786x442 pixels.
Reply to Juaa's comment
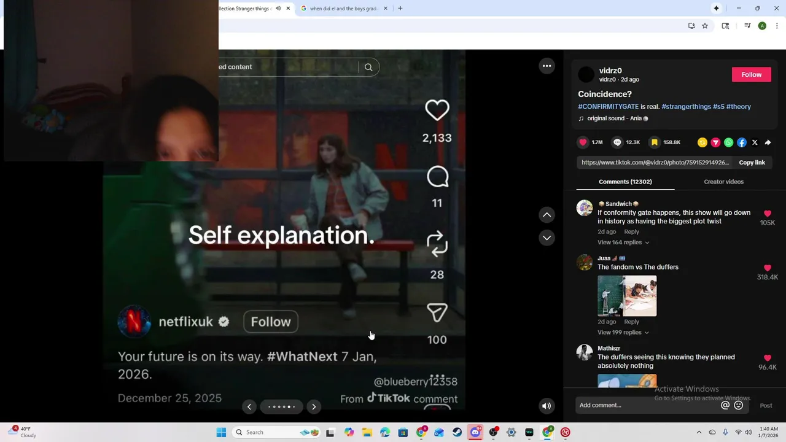click(x=631, y=322)
